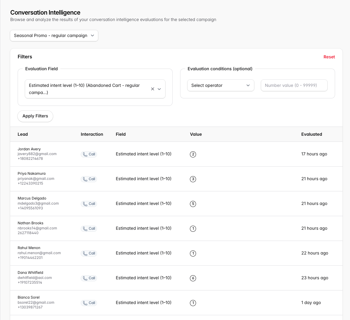Click the Call badge for Nathan Brooks
This screenshot has height=320, width=350.
[x=89, y=229]
